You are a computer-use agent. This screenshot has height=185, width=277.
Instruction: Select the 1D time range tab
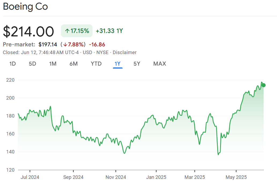[13, 64]
